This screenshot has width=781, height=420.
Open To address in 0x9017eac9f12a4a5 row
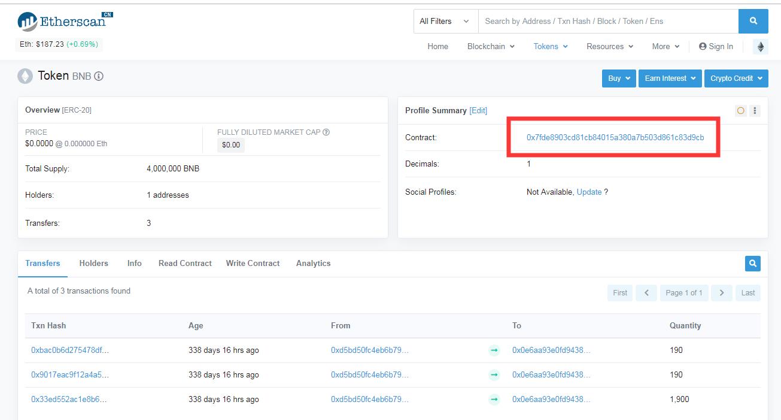click(x=551, y=374)
